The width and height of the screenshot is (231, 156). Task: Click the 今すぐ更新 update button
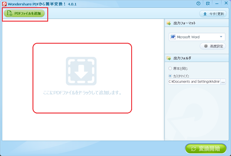coord(213,14)
